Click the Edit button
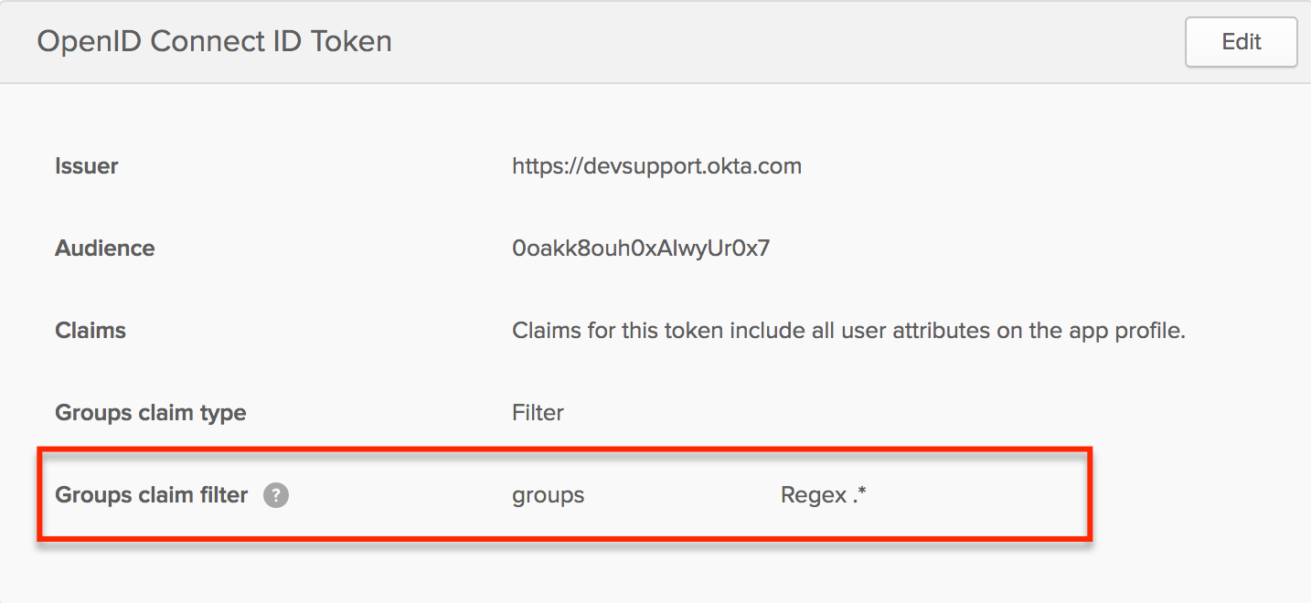The height and width of the screenshot is (603, 1311). [x=1241, y=42]
